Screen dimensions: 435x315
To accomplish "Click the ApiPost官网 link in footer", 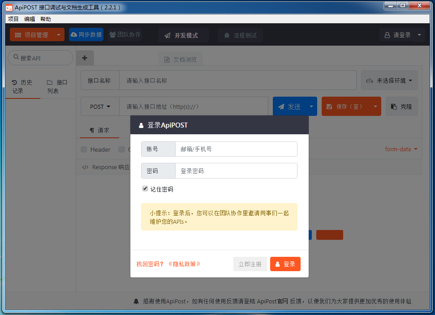I will (x=272, y=301).
